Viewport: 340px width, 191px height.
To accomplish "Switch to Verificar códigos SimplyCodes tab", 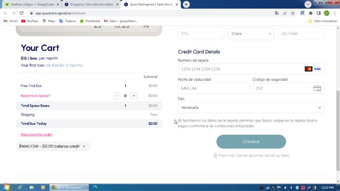I will [x=32, y=4].
